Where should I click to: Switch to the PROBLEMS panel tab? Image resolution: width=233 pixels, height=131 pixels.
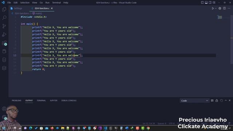[x=16, y=100]
